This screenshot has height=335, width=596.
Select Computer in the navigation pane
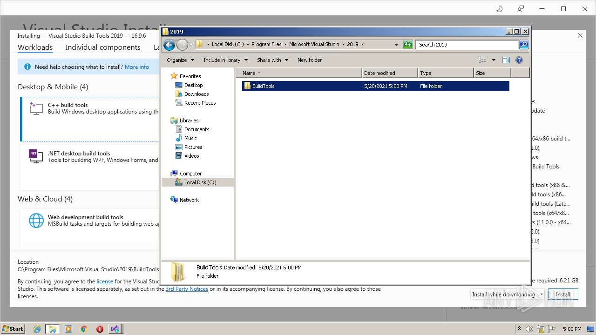click(x=190, y=174)
